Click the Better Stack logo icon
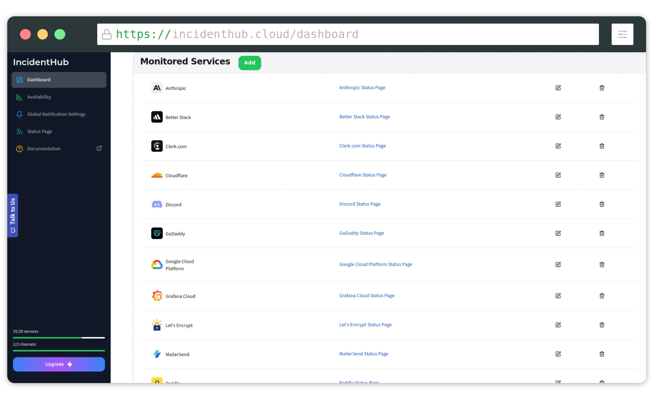The height and width of the screenshot is (399, 653). click(x=157, y=117)
